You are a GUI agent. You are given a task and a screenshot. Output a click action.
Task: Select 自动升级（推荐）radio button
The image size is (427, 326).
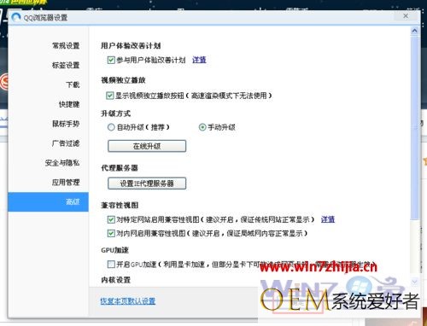(111, 127)
